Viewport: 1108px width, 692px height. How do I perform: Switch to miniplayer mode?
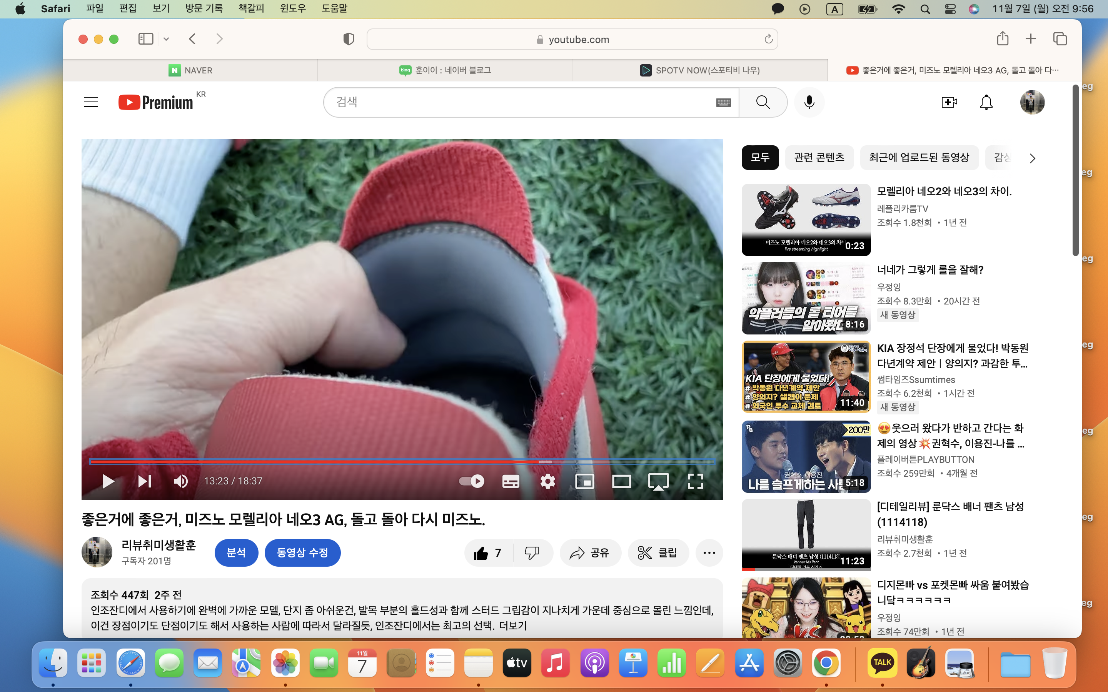[x=585, y=481]
